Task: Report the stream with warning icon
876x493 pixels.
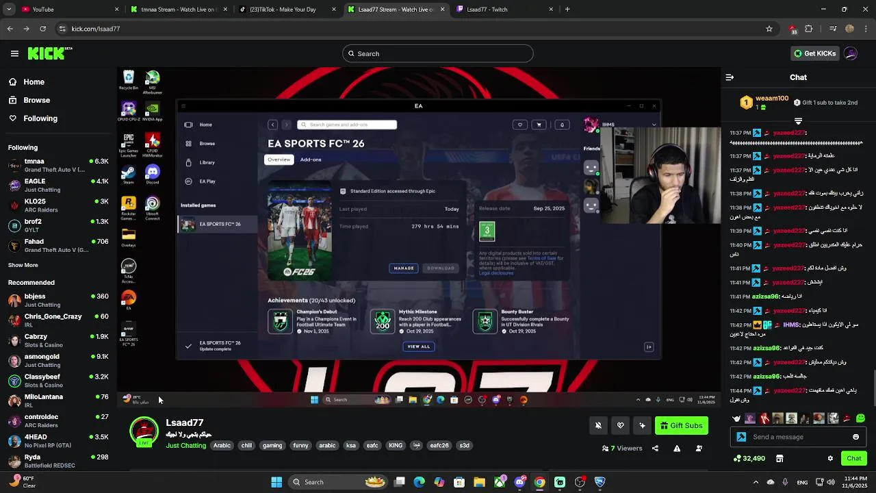Action: pyautogui.click(x=677, y=448)
